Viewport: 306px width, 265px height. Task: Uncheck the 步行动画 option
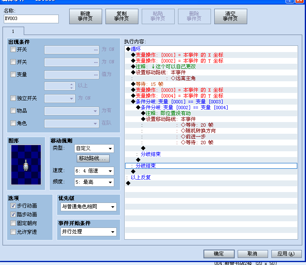(13, 205)
